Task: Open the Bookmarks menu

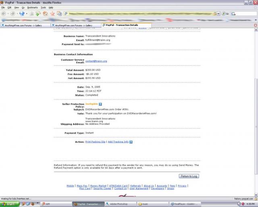Action: tap(32, 8)
